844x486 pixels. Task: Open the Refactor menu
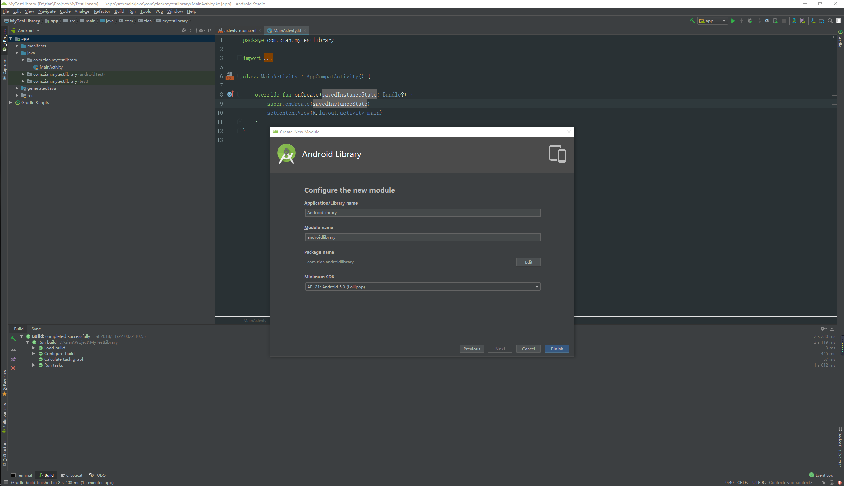pos(102,11)
